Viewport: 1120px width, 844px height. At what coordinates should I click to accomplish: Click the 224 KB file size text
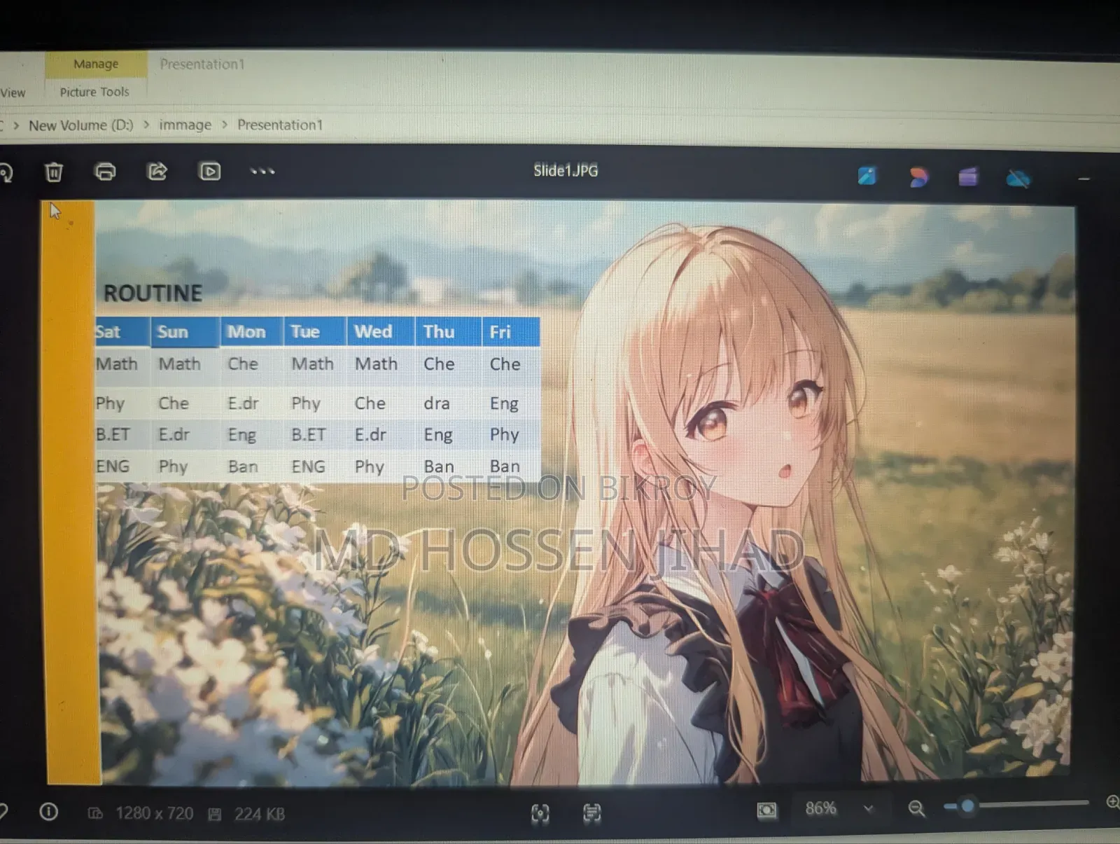(x=260, y=814)
